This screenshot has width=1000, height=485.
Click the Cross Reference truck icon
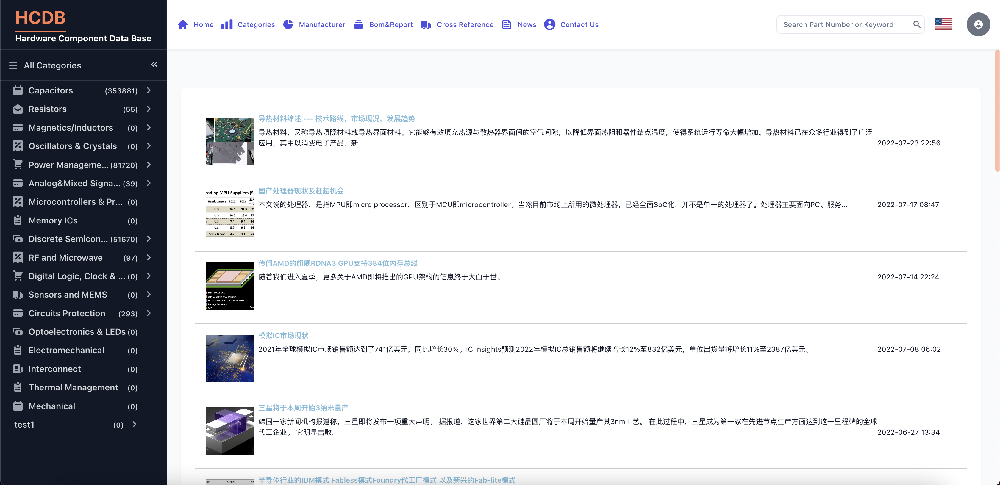pyautogui.click(x=426, y=25)
